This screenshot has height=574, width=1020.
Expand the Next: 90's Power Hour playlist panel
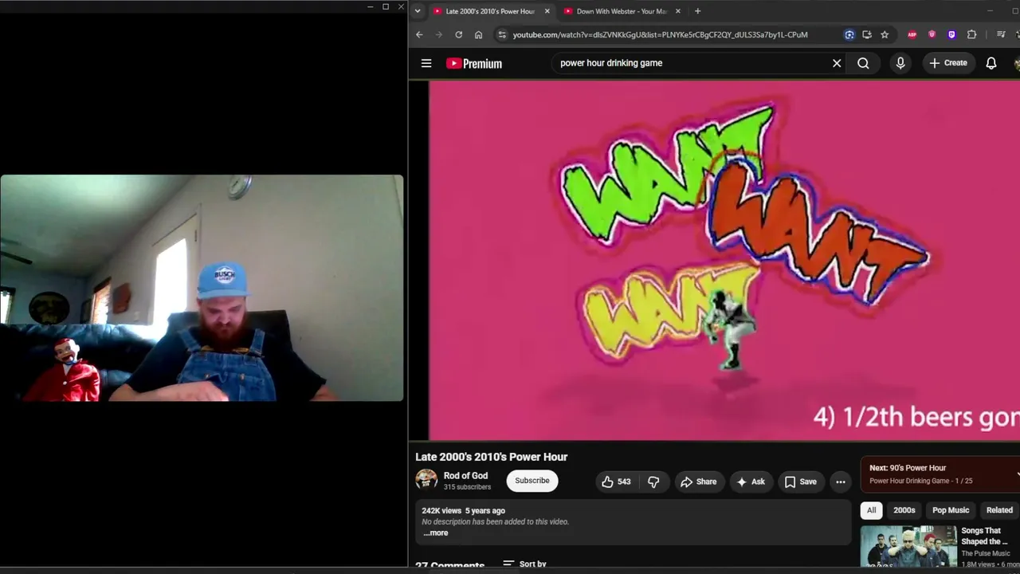(940, 474)
